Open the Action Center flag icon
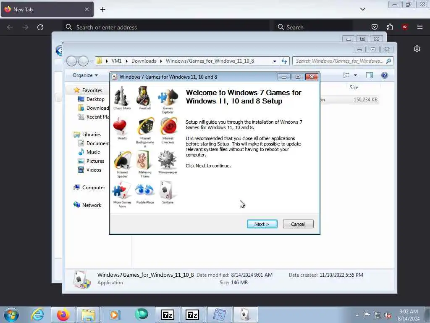This screenshot has height=323, width=430. 367,315
